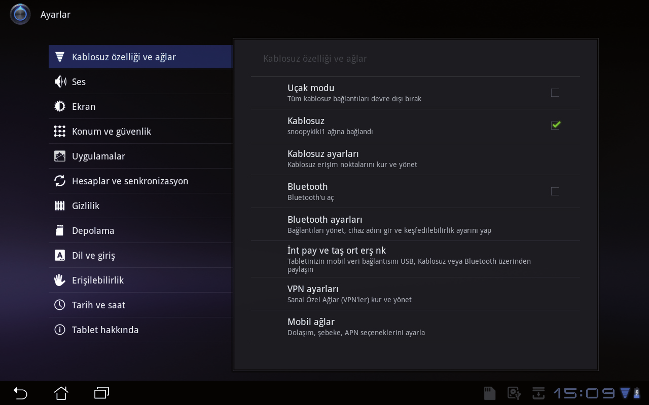
Task: Enable the Uçak modu checkbox
Action: 555,93
